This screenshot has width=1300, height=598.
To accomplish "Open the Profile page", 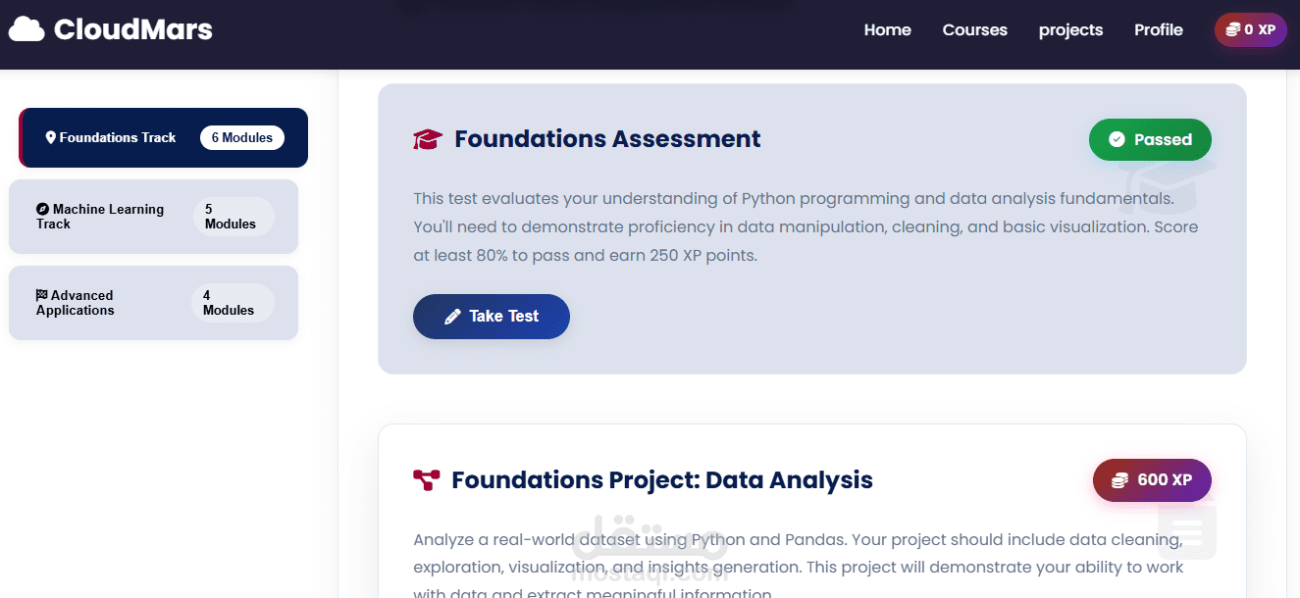I will pos(1158,30).
